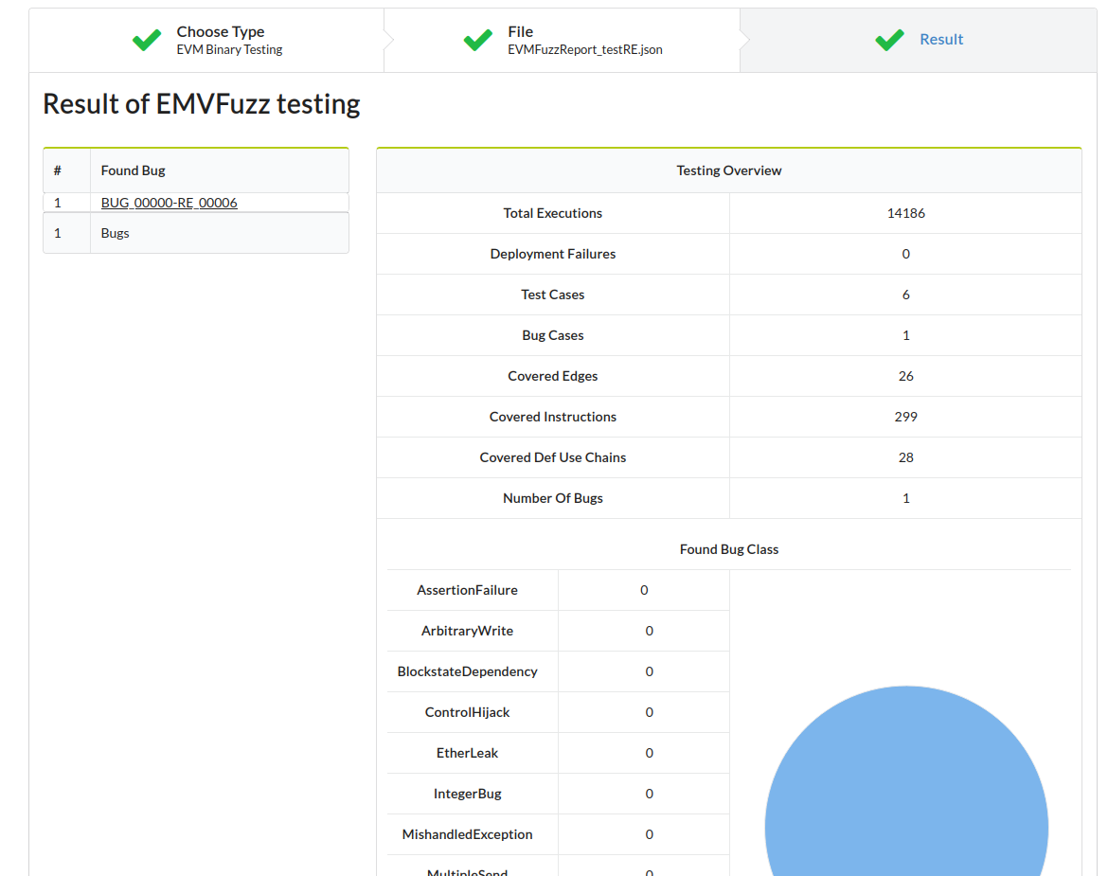Click the Covered Instructions value 299
Viewport: 1108px width, 876px height.
905,417
